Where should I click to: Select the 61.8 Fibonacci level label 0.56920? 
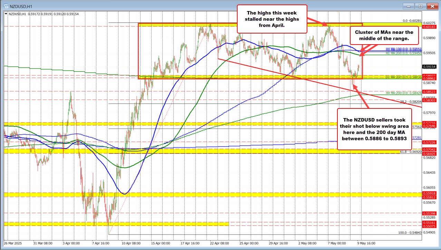411,151
